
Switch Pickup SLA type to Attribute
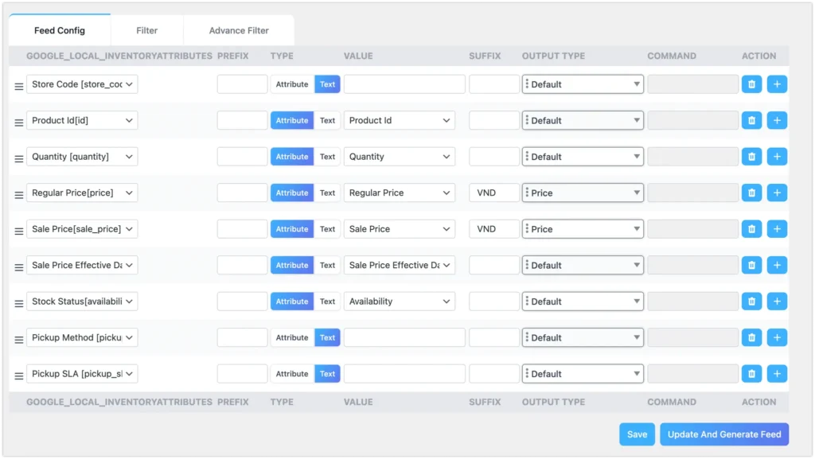click(292, 374)
